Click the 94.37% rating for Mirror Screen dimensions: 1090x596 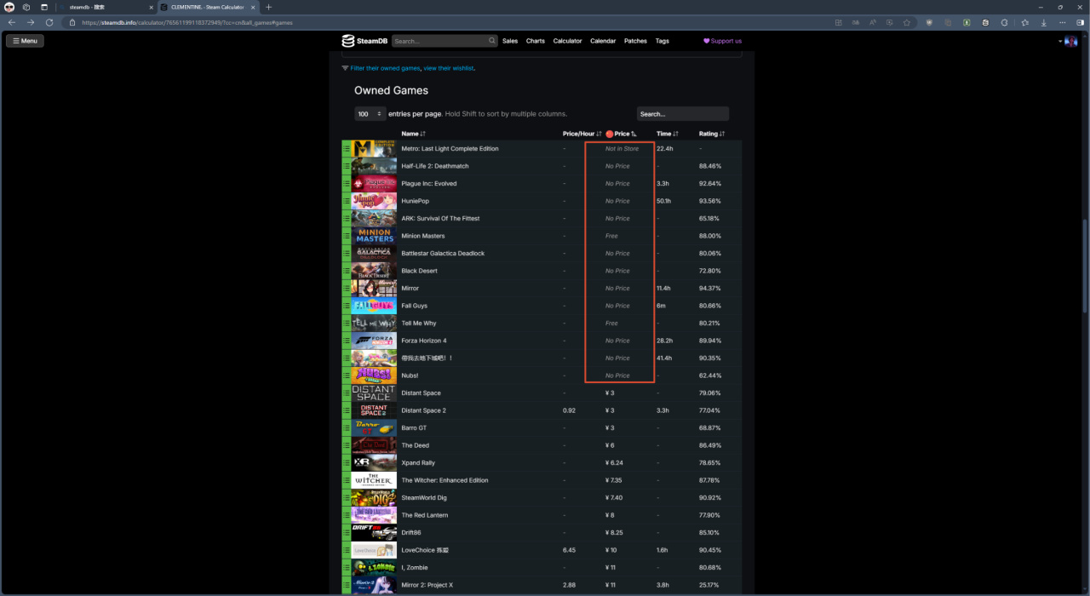pos(710,288)
